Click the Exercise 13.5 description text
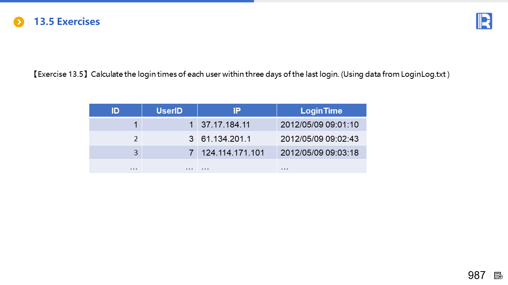The image size is (508, 285). 241,74
